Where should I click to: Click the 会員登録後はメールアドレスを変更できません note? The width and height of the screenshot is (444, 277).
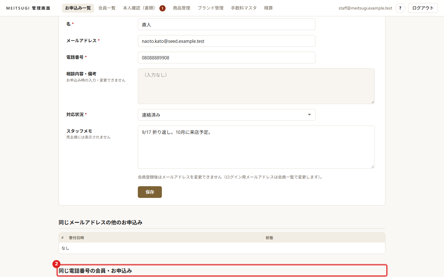pos(231,177)
